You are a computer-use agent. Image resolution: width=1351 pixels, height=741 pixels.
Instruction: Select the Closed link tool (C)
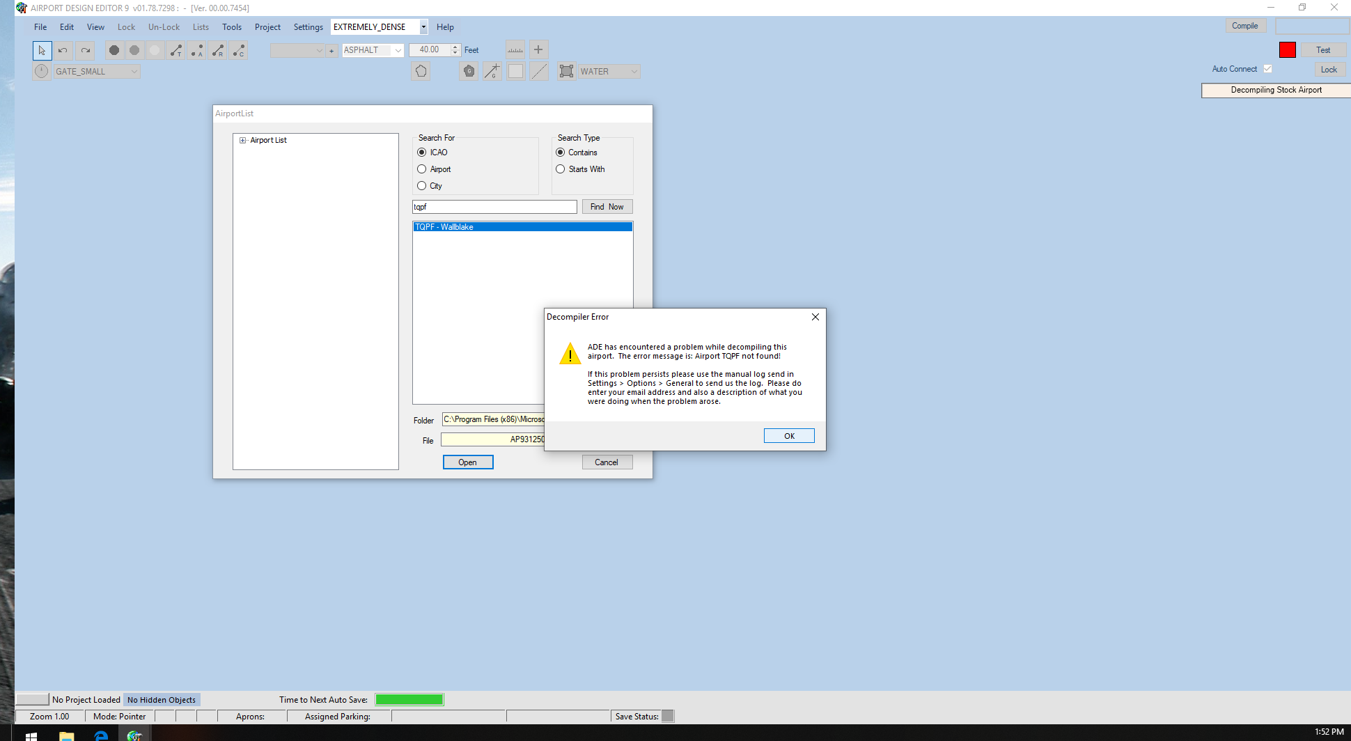(x=238, y=50)
